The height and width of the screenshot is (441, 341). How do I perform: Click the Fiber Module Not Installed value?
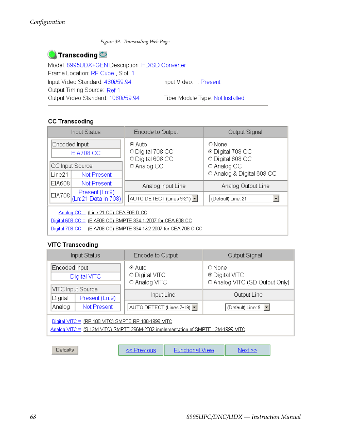click(x=229, y=98)
